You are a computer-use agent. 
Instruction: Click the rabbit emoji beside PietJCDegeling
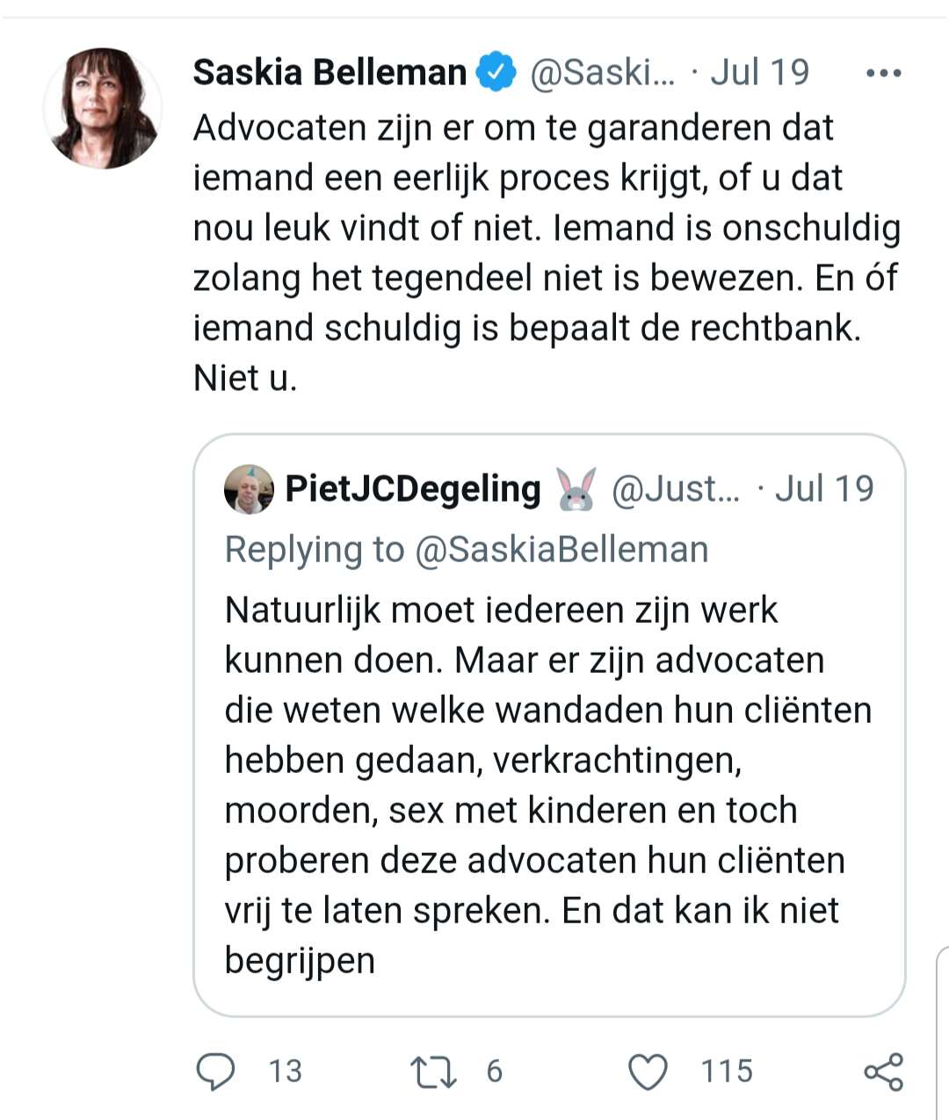point(576,489)
